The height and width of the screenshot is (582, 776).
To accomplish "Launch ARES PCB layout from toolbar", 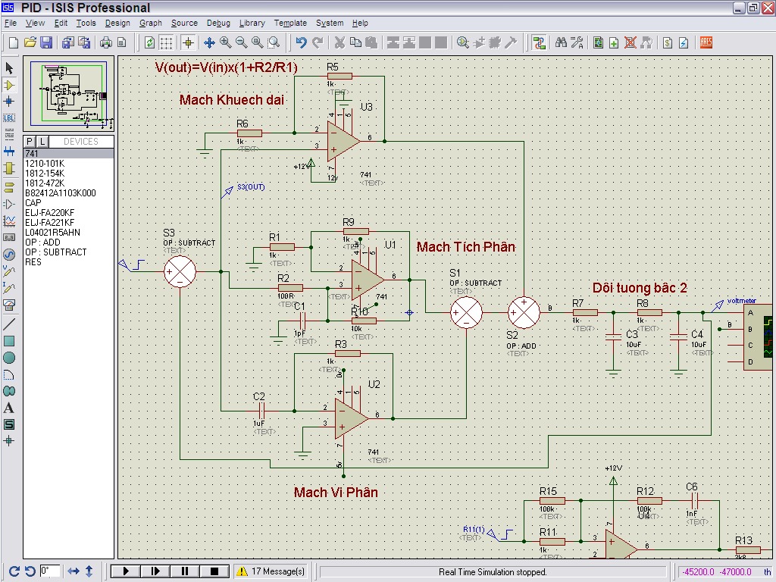I will click(706, 42).
